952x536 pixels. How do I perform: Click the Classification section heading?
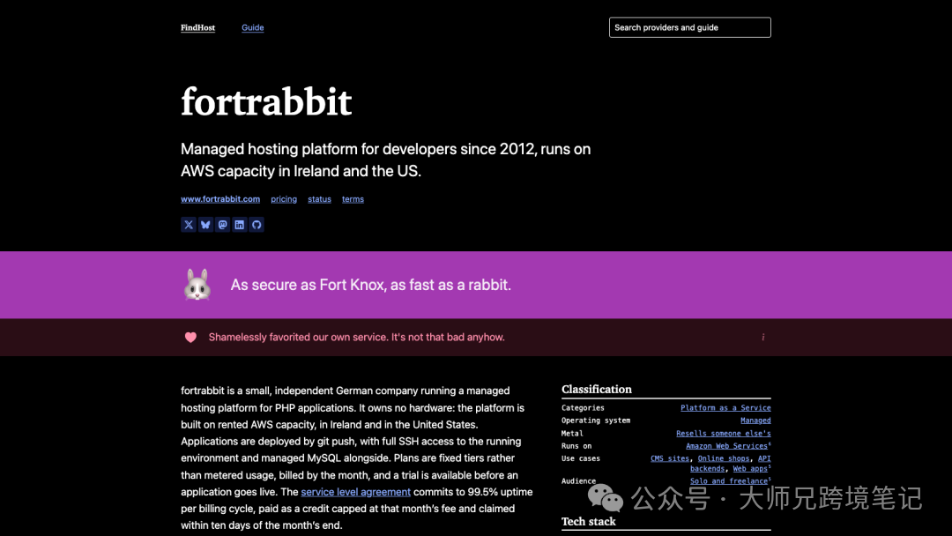click(596, 389)
